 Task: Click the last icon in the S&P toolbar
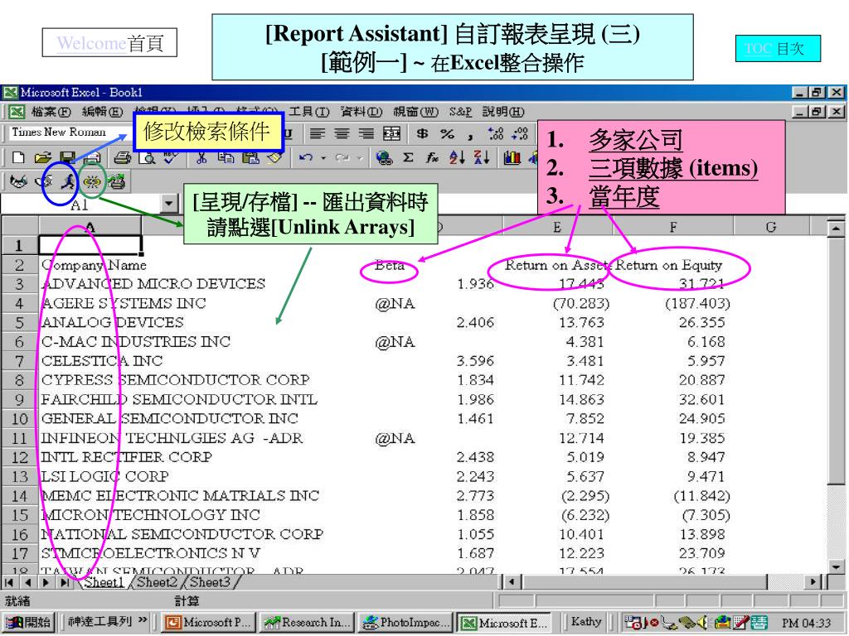(116, 181)
